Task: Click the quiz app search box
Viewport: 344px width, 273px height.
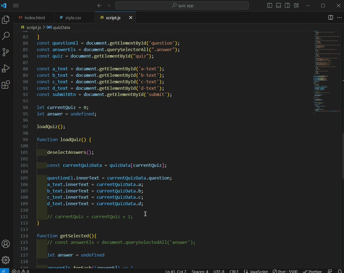Action: click(x=182, y=5)
